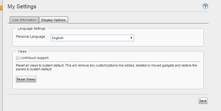
Task: Click the Views group legend
Action: click(x=22, y=51)
